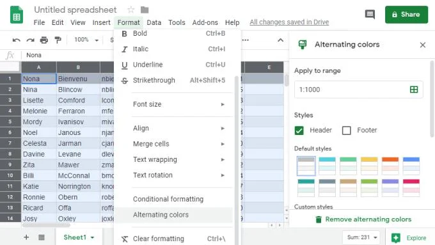Click the Explore button label
This screenshot has height=245, width=435.
click(x=416, y=238)
